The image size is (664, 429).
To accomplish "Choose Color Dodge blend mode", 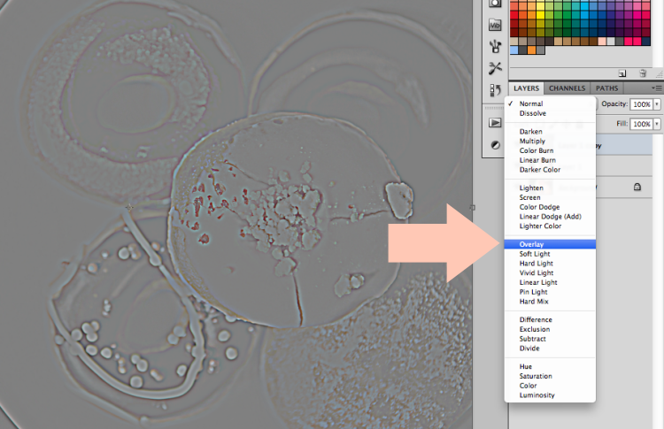I will [x=550, y=207].
